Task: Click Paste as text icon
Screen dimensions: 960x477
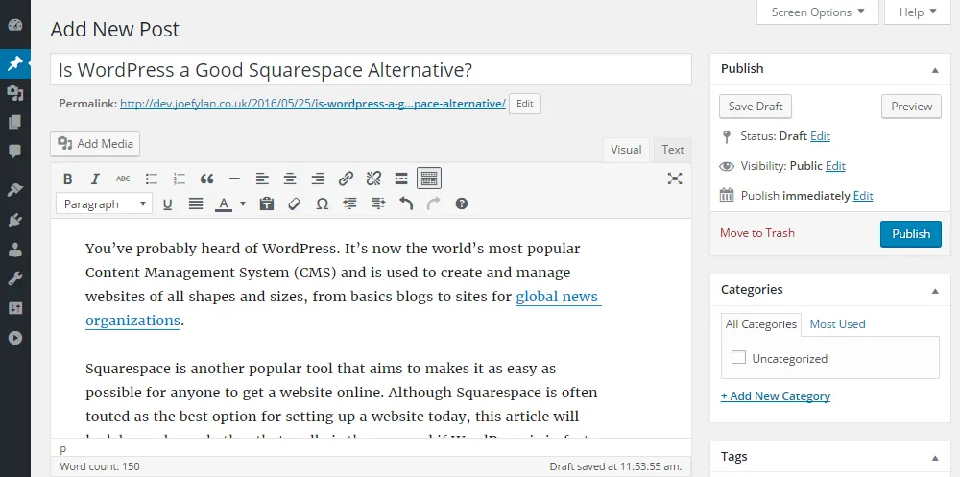Action: pyautogui.click(x=266, y=203)
